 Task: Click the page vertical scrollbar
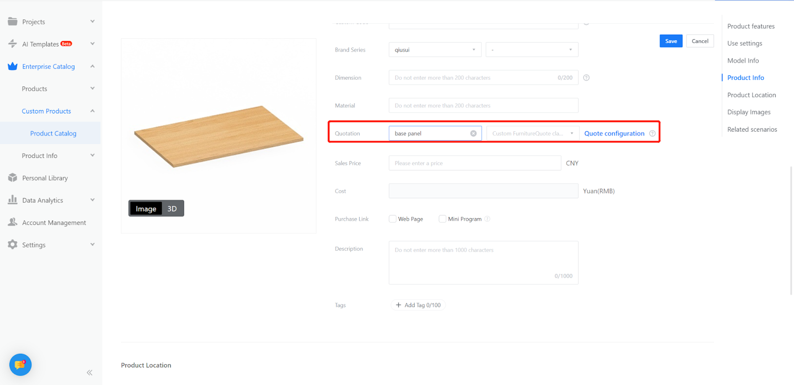click(x=791, y=230)
